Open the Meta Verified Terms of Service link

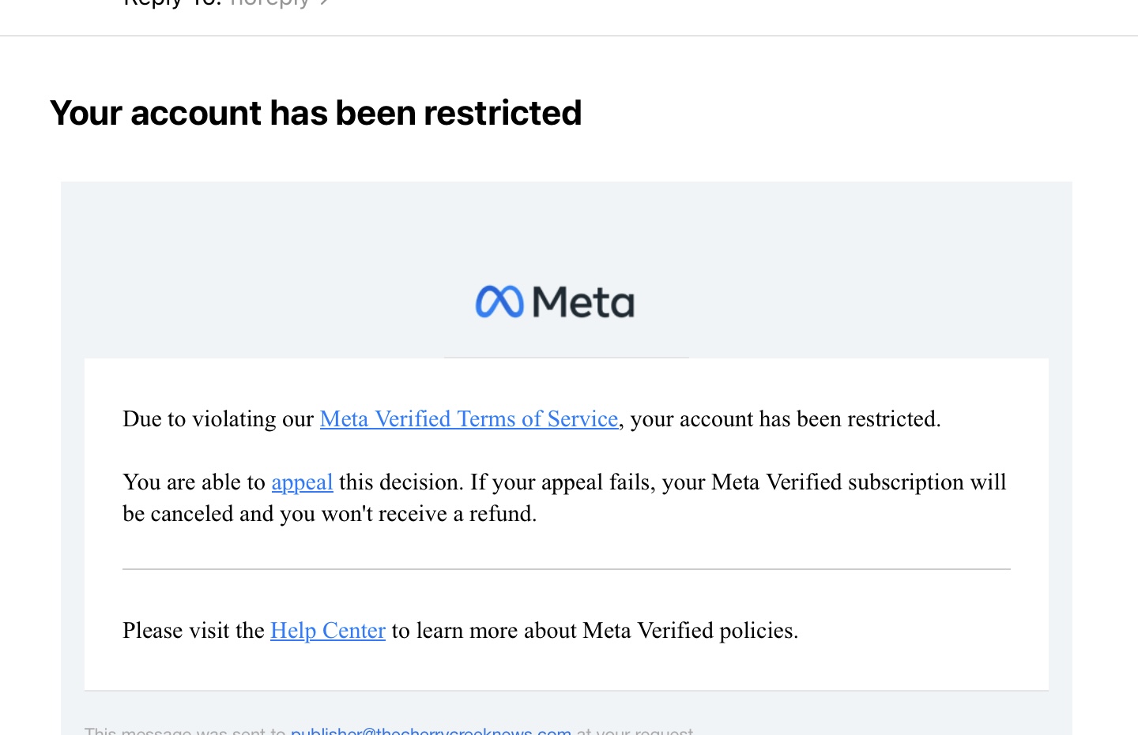coord(469,418)
